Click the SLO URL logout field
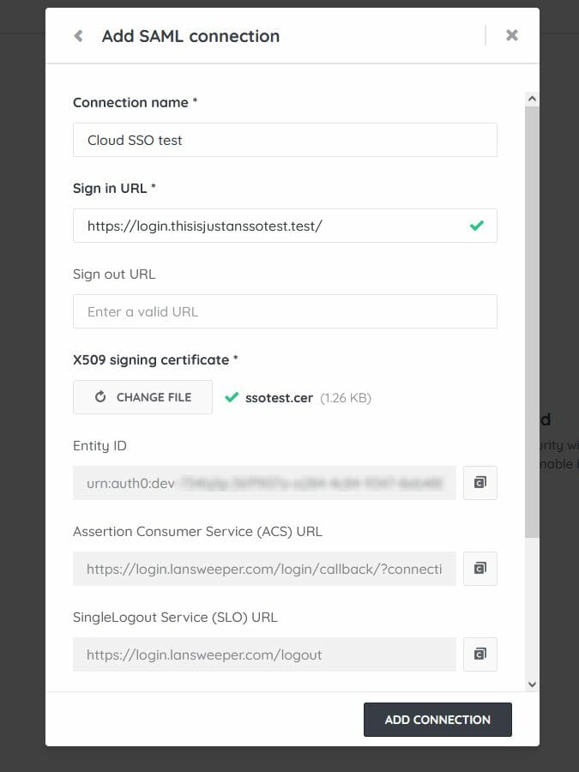 [264, 654]
